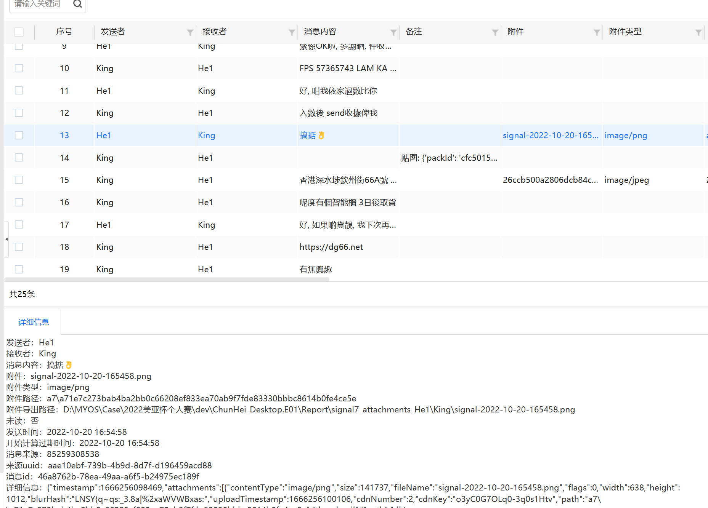Check the checkbox for row 11
The width and height of the screenshot is (708, 508).
tap(19, 90)
